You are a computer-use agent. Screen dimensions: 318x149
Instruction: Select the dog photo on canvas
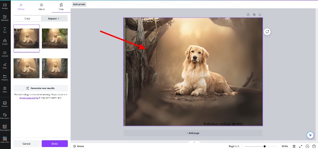193,72
